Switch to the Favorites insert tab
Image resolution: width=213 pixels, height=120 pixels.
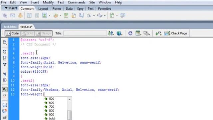[105, 9]
